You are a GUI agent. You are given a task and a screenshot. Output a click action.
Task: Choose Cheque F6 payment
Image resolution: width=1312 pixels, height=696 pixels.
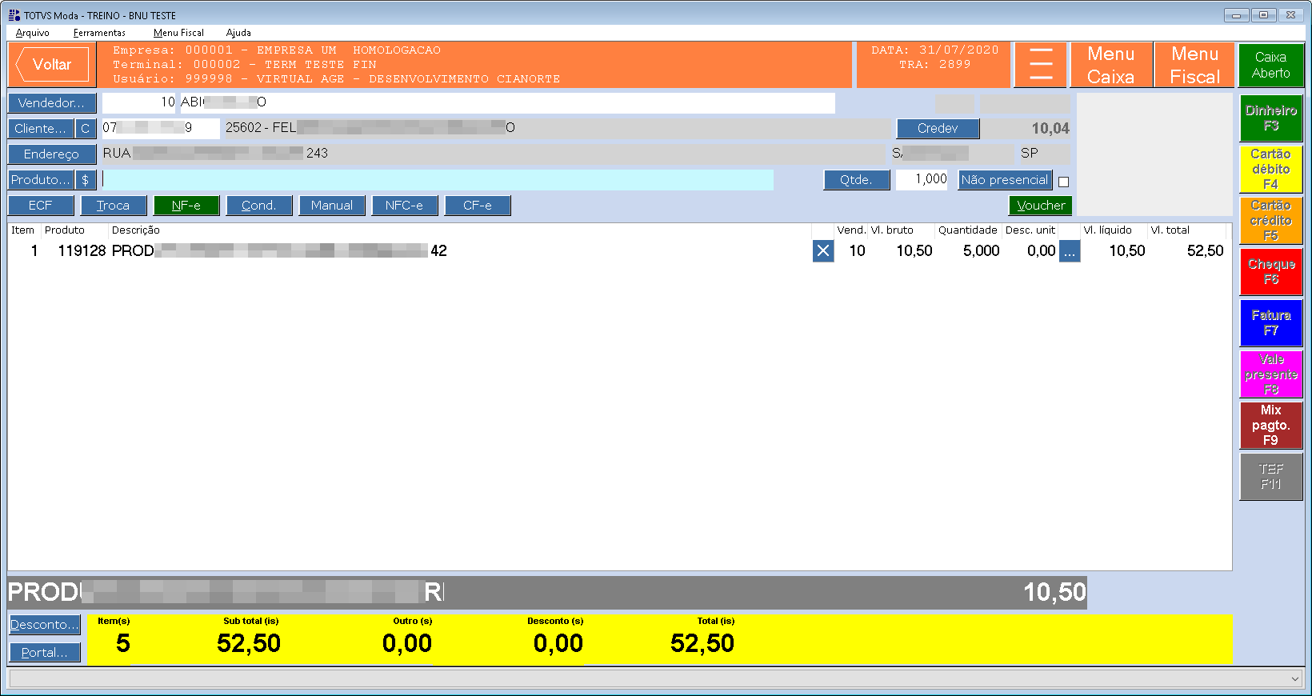(1271, 272)
